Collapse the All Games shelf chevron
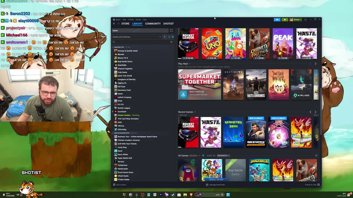Viewport: 353px width, 198px height. click(316, 156)
